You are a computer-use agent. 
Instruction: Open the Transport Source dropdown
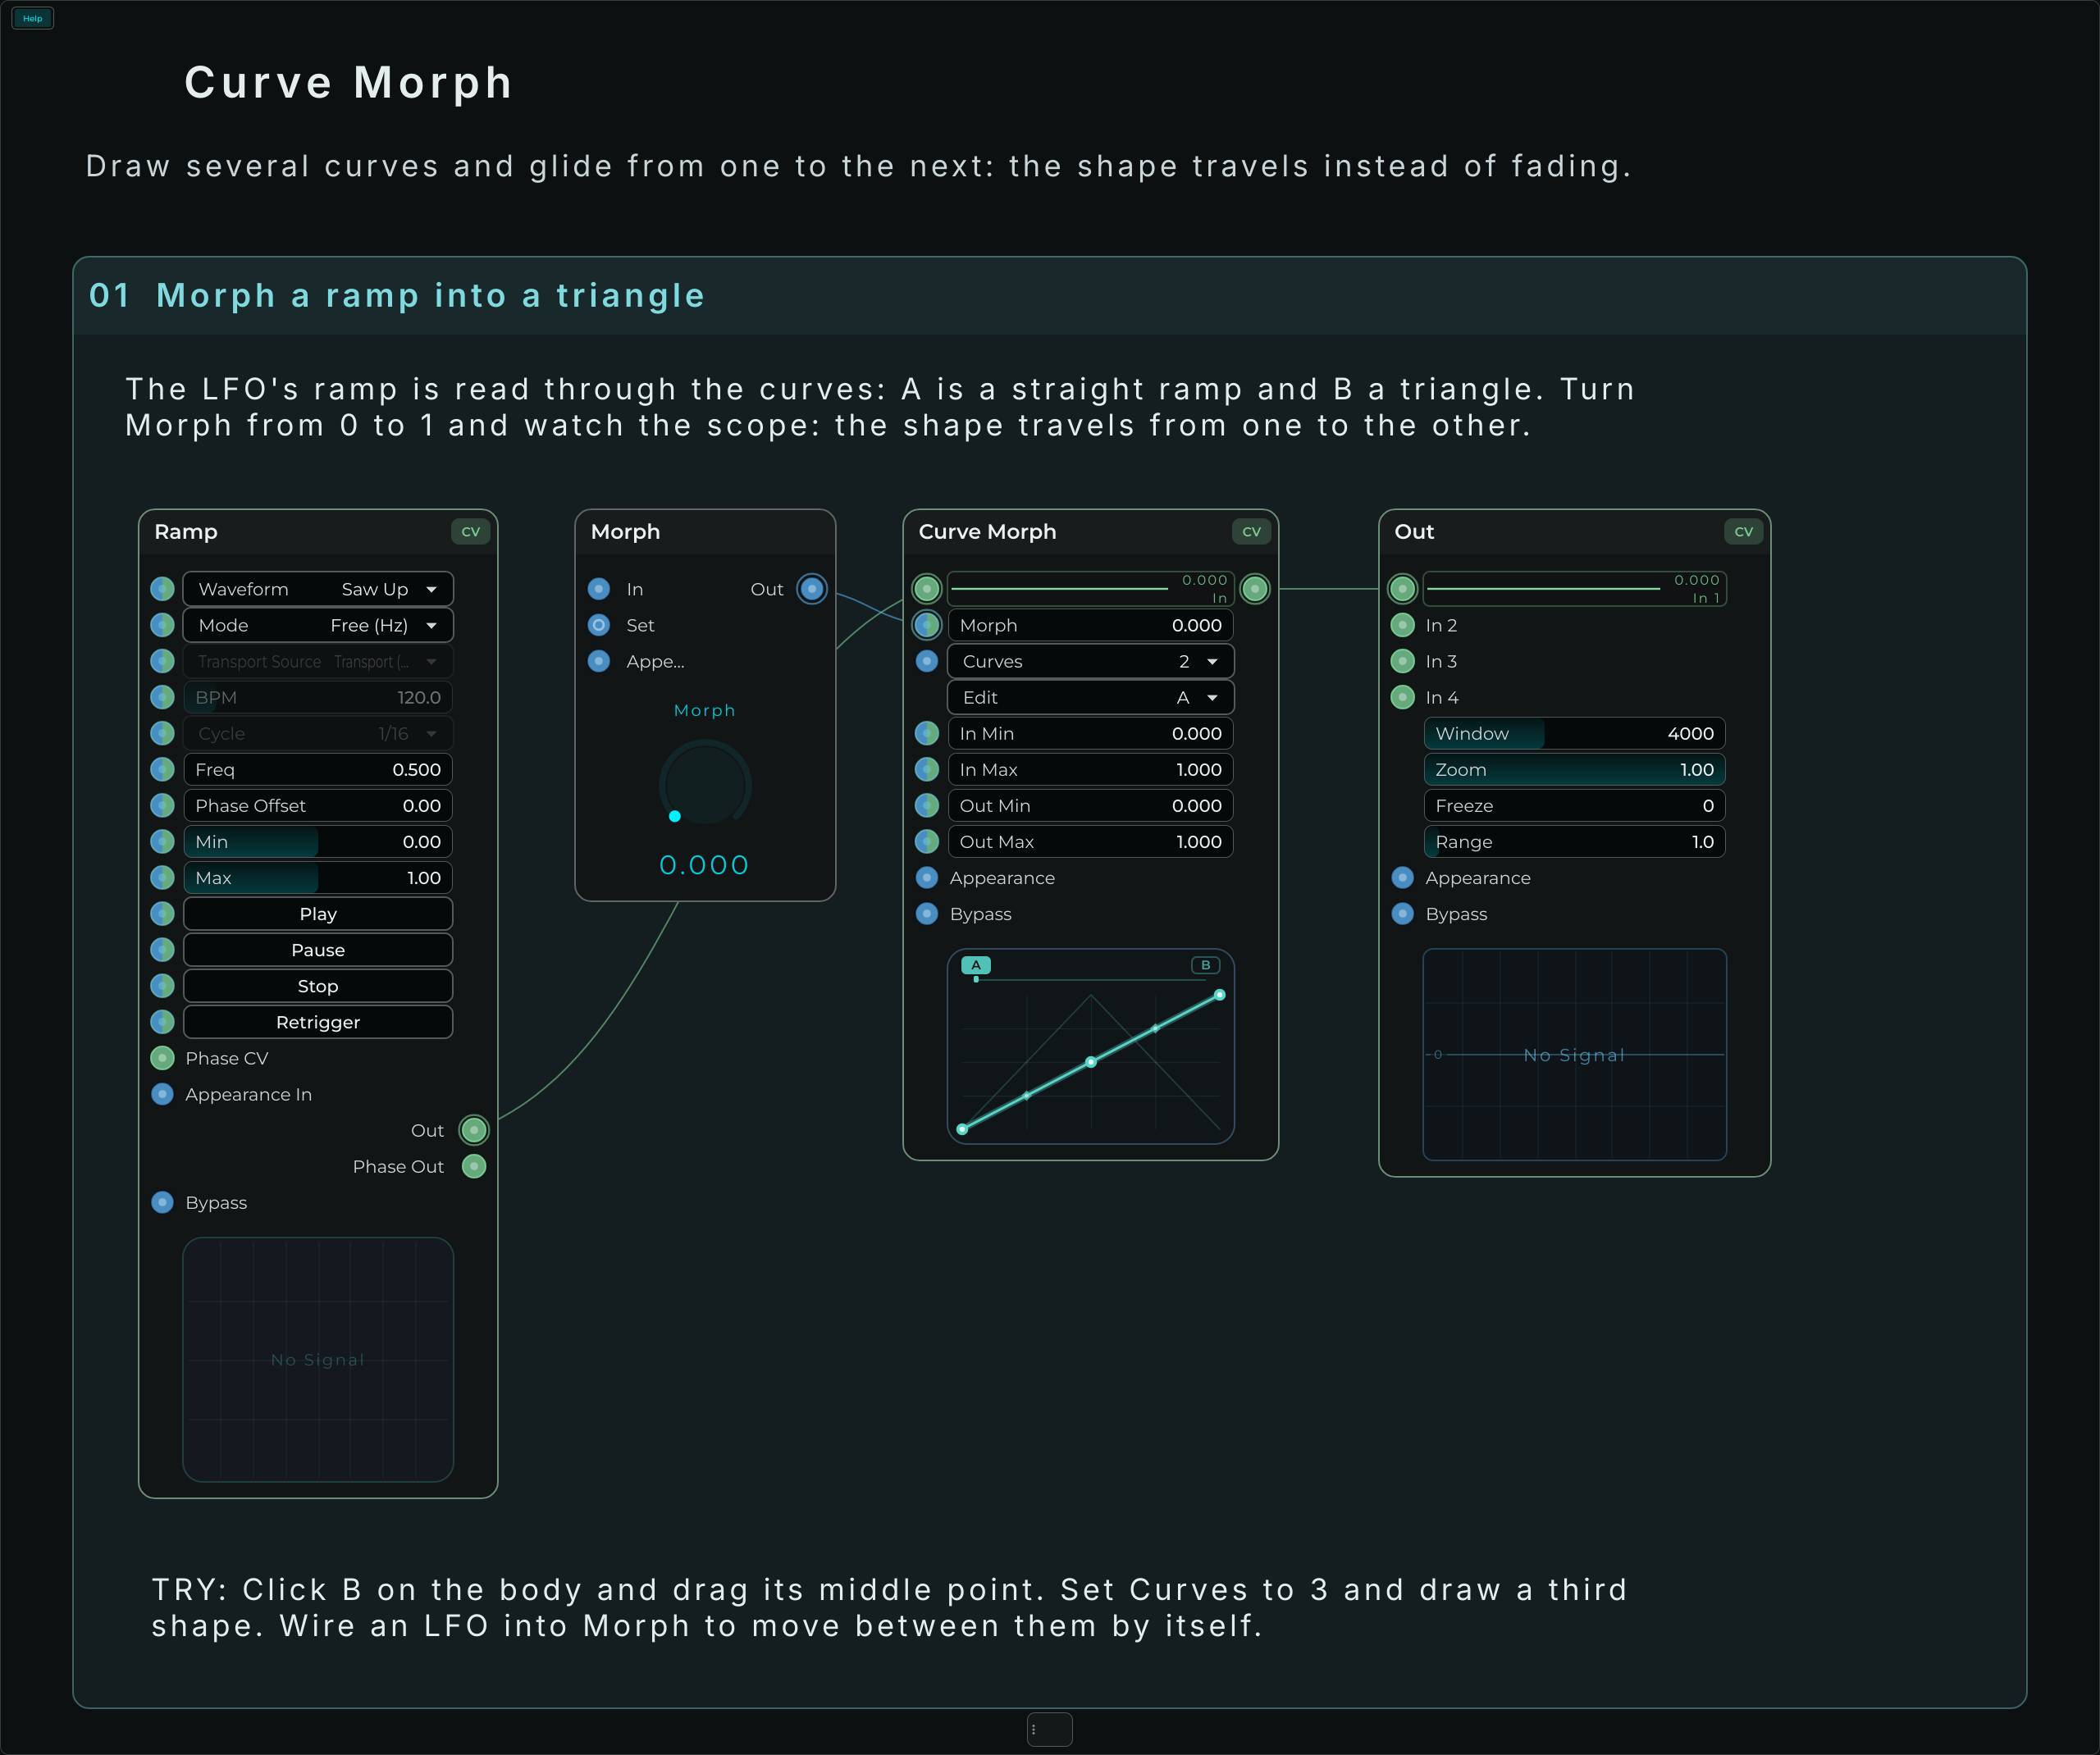pos(318,661)
